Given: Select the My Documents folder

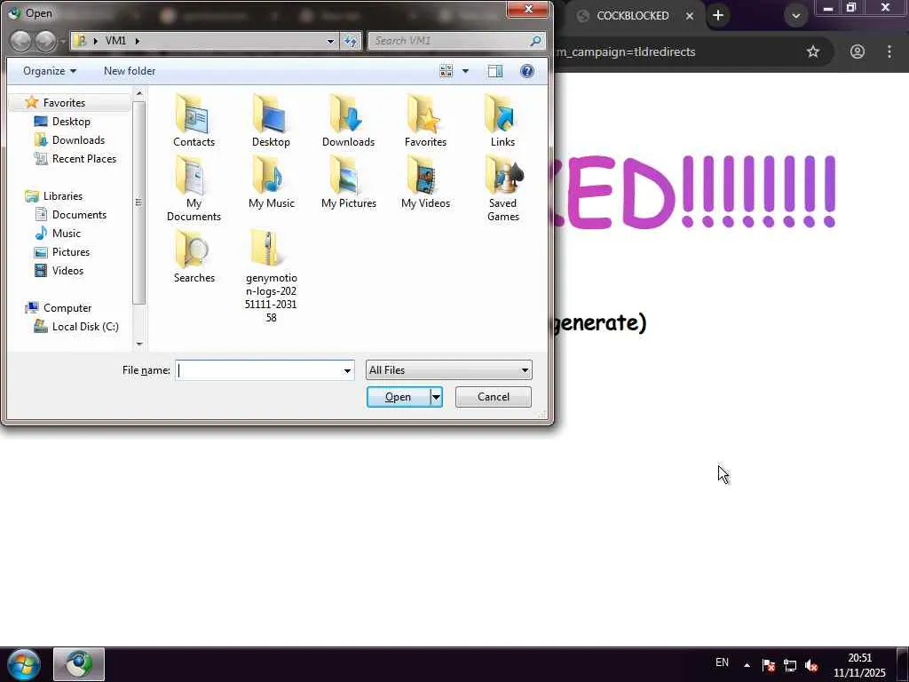Looking at the screenshot, I should (194, 189).
